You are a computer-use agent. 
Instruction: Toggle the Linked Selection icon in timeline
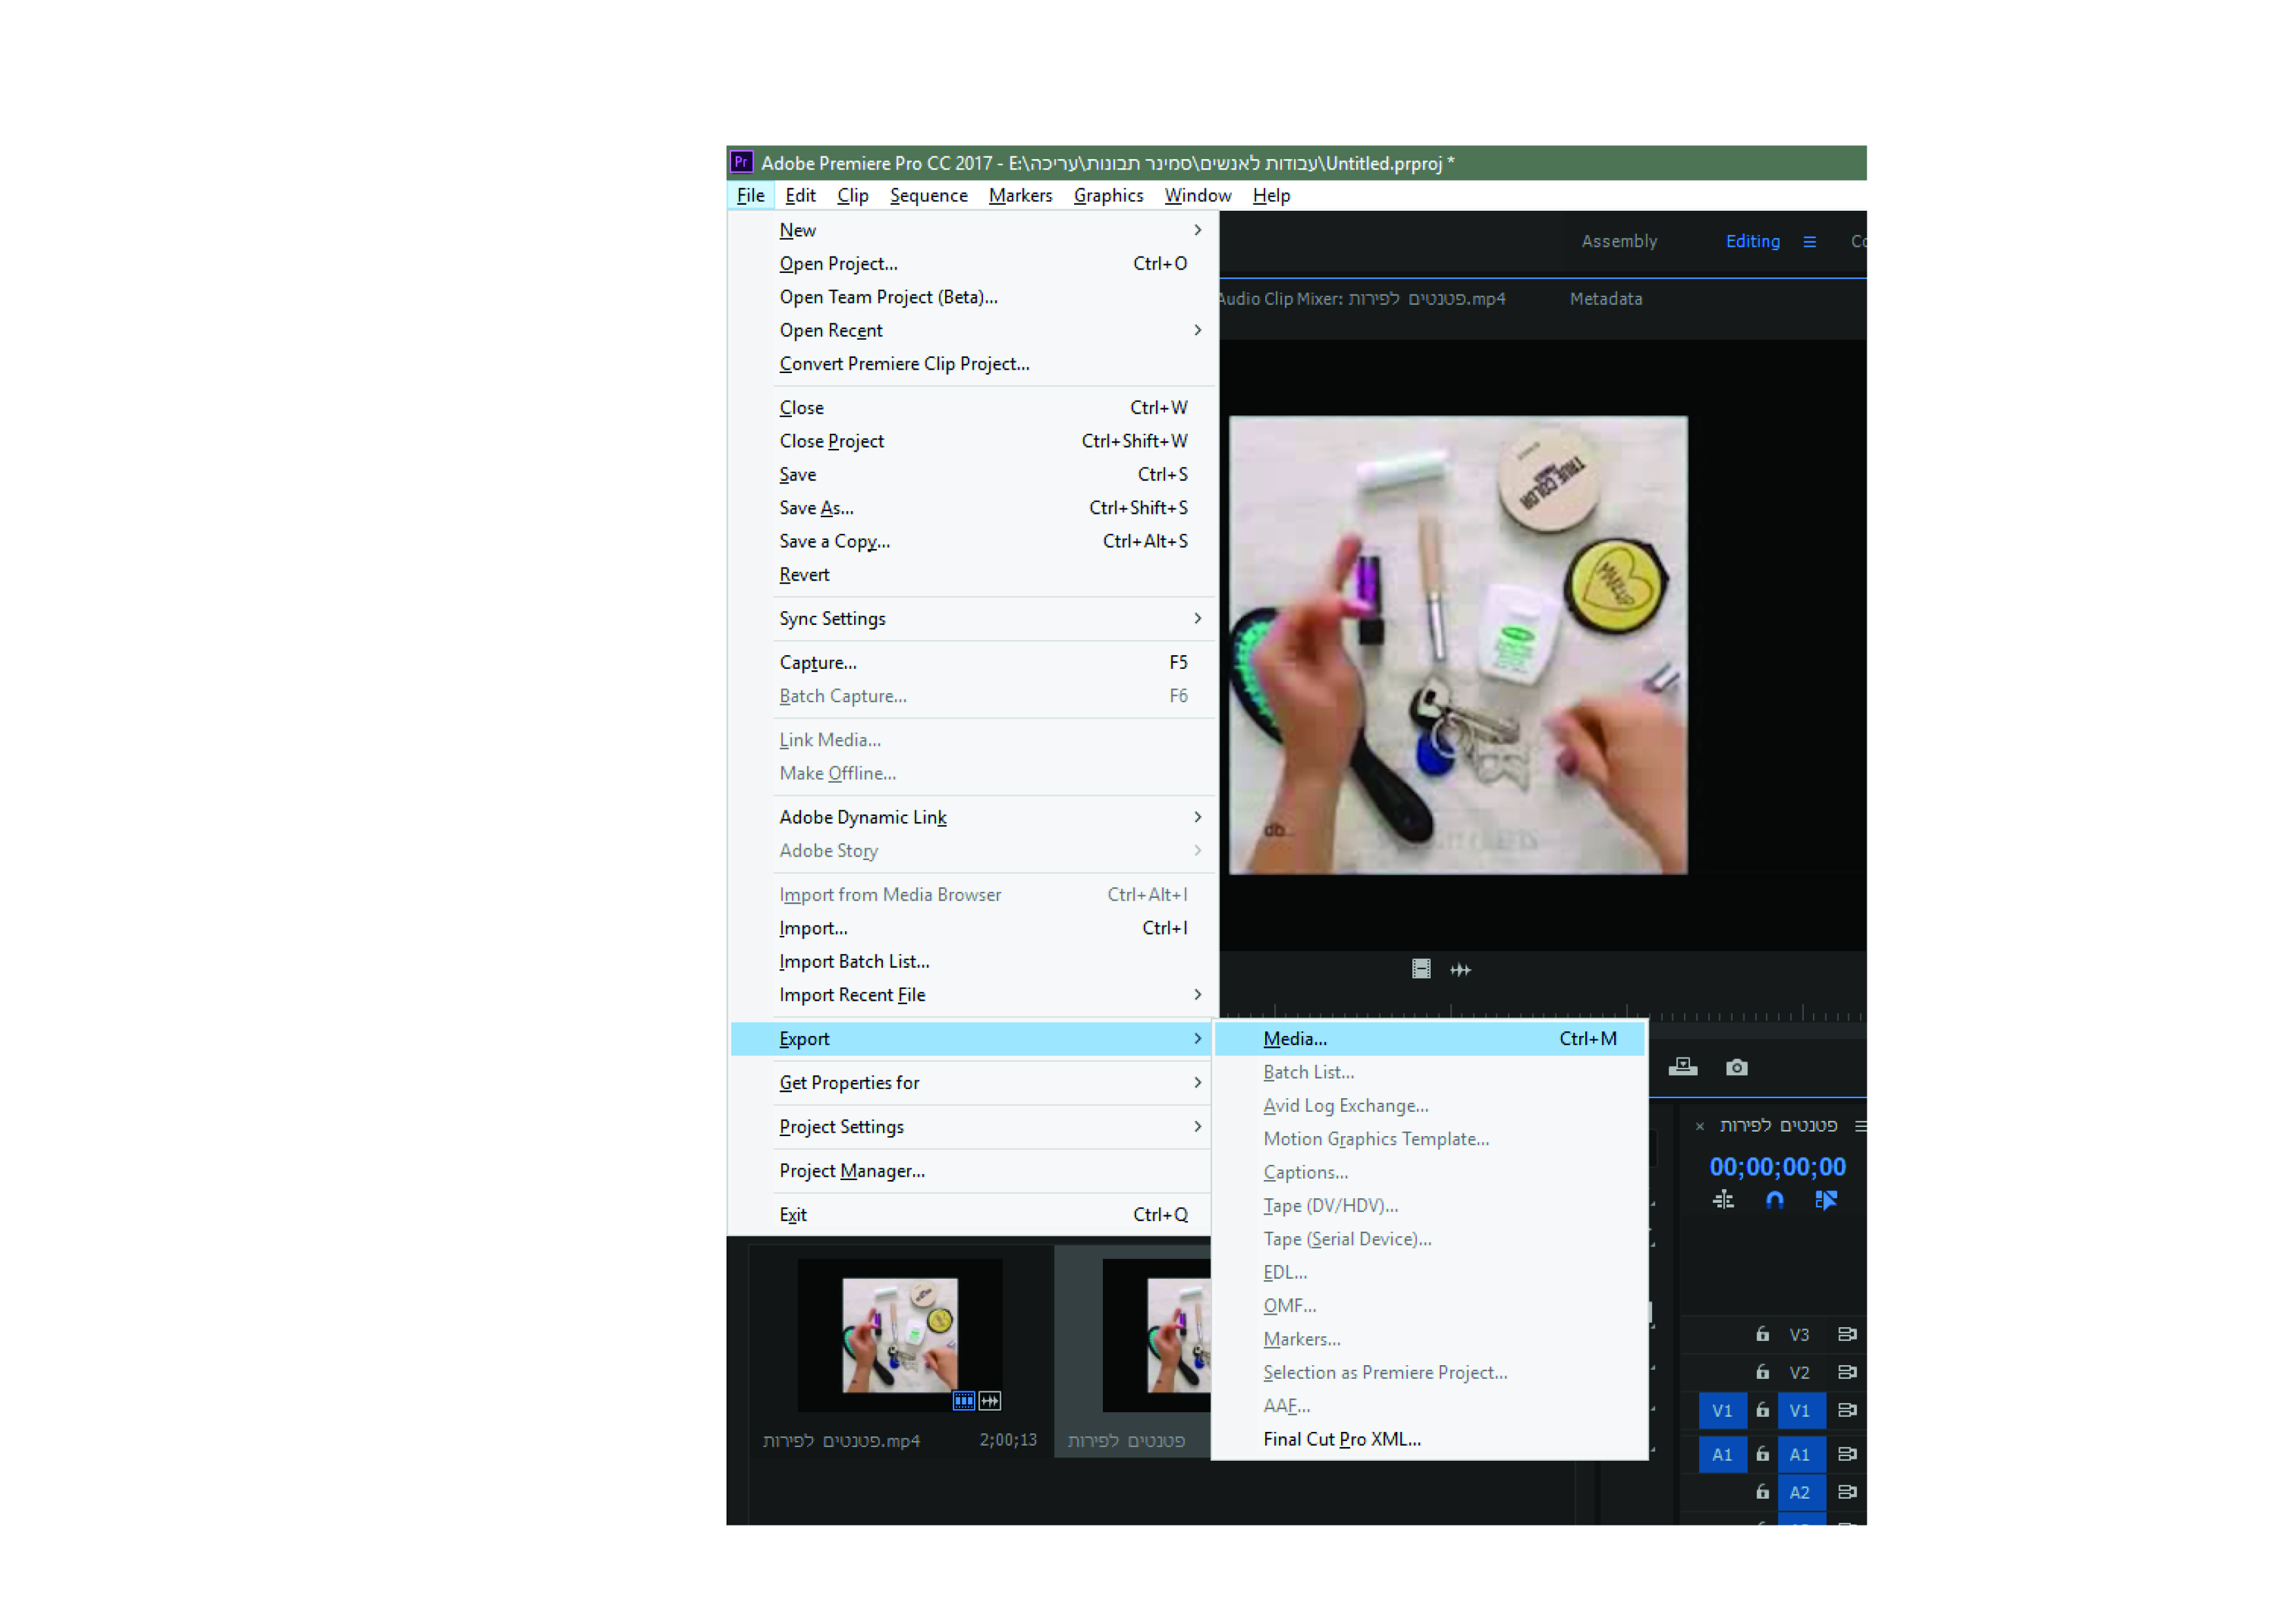[x=1826, y=1200]
